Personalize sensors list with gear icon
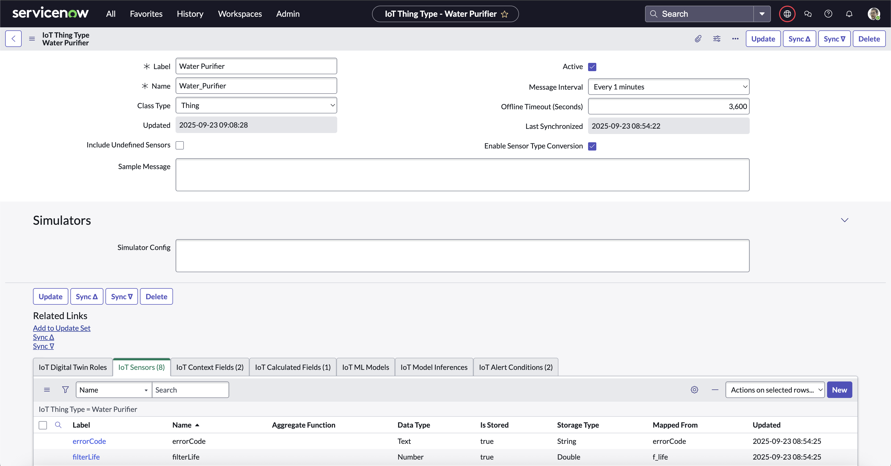The width and height of the screenshot is (891, 466). pyautogui.click(x=694, y=390)
